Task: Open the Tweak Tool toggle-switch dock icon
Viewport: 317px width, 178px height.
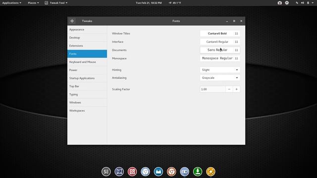Action: [185, 172]
